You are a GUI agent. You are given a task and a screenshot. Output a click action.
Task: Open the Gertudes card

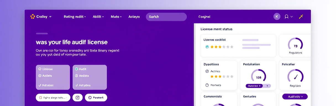[x=258, y=99]
